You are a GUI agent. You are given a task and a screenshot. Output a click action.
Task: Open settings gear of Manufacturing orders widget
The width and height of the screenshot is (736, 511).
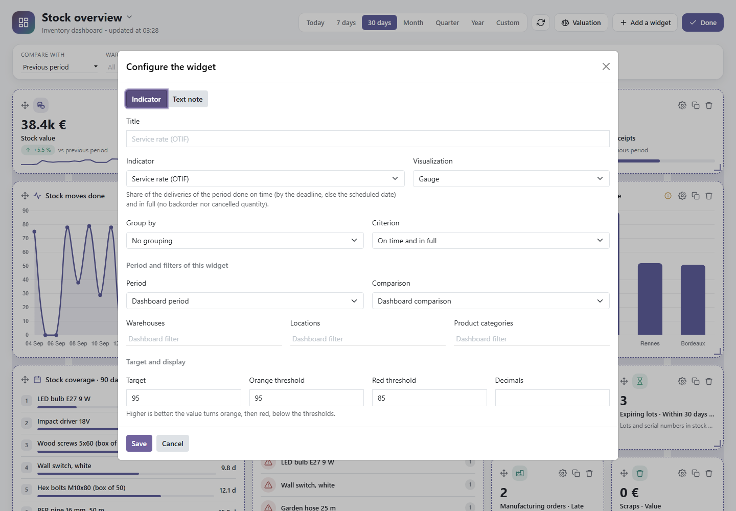point(563,473)
